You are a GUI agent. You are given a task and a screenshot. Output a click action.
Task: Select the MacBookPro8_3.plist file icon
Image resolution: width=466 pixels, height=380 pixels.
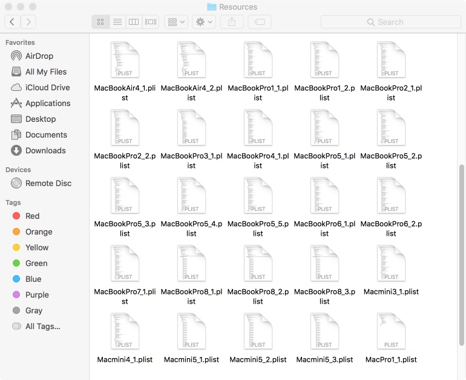[324, 264]
